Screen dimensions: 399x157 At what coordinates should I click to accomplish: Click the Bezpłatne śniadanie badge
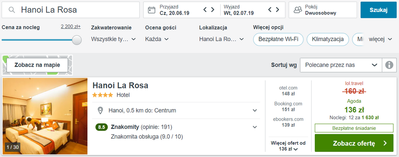tap(354, 128)
